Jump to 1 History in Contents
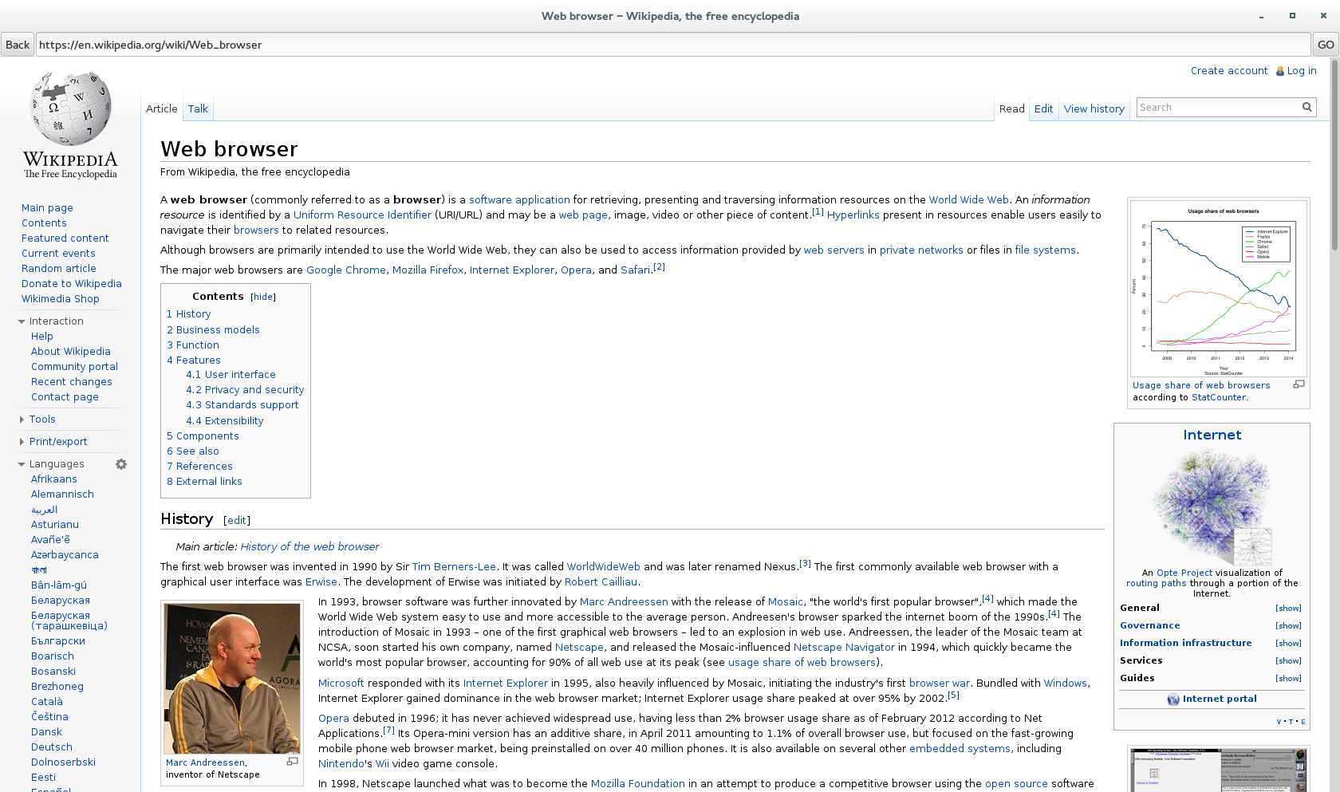 [x=189, y=314]
